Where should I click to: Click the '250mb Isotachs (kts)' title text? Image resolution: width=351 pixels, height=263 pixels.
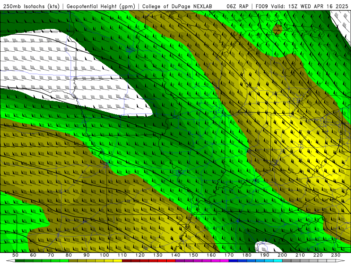click(32, 7)
